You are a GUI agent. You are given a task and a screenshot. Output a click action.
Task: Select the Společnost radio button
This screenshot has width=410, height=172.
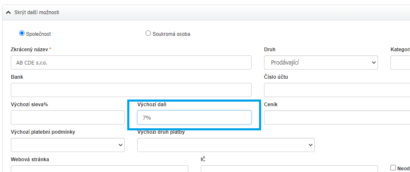click(x=22, y=34)
